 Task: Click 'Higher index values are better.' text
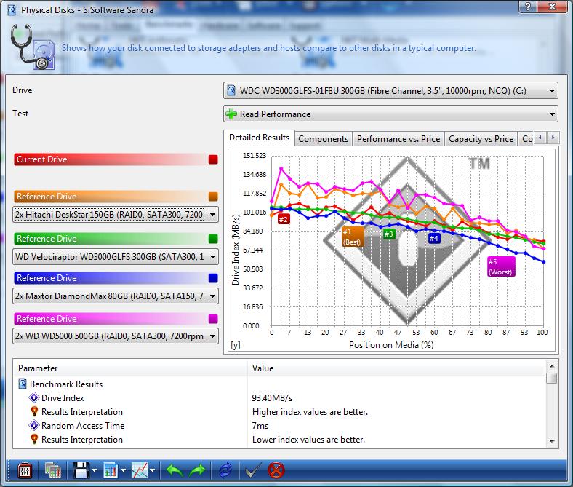[310, 412]
